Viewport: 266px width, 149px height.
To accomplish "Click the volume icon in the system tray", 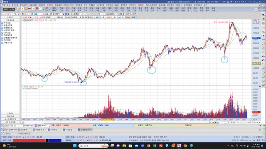I will pos(244,146).
